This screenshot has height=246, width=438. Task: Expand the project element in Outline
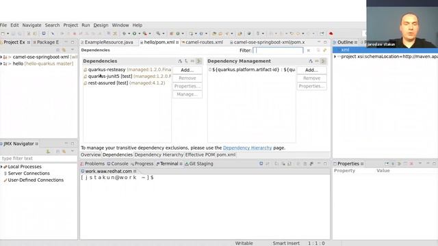pyautogui.click(x=335, y=56)
